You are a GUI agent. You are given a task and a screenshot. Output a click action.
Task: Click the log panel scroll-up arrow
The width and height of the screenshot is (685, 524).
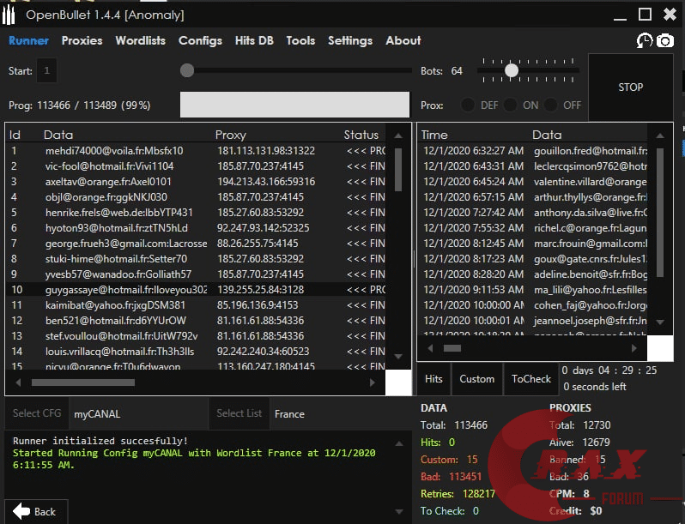coord(406,437)
